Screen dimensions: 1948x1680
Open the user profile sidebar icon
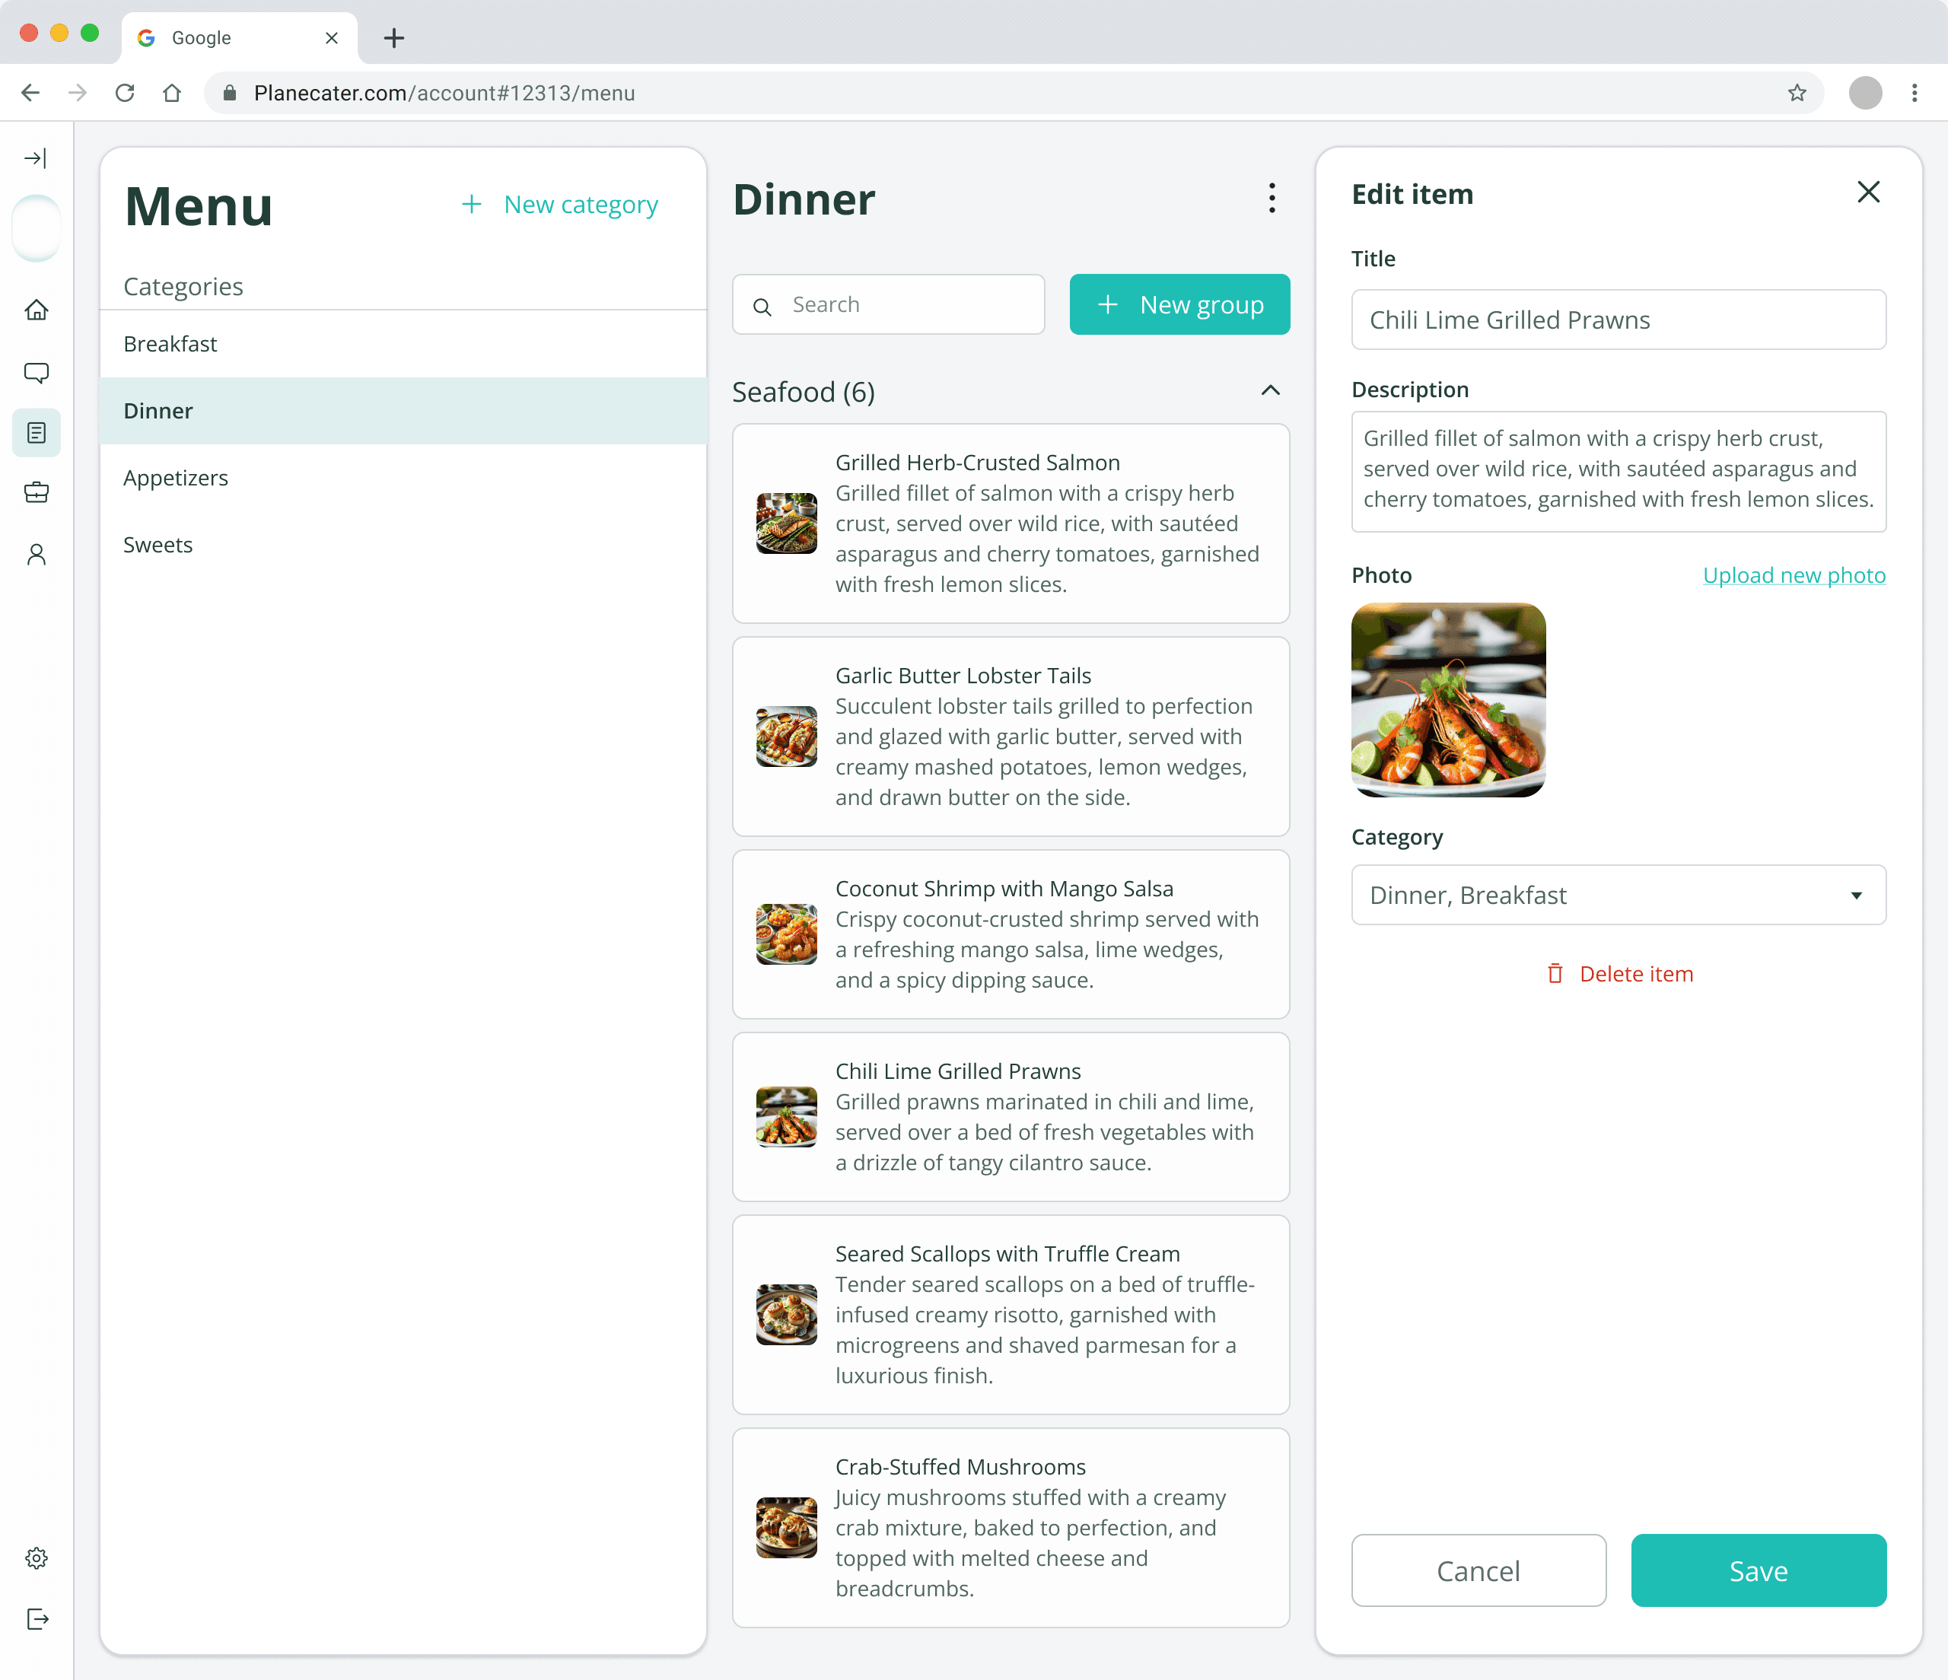[36, 555]
